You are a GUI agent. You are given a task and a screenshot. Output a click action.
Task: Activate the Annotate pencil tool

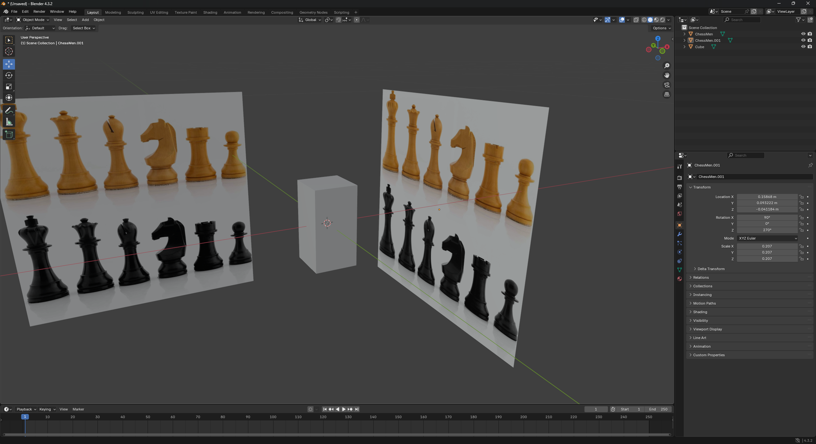(x=9, y=110)
